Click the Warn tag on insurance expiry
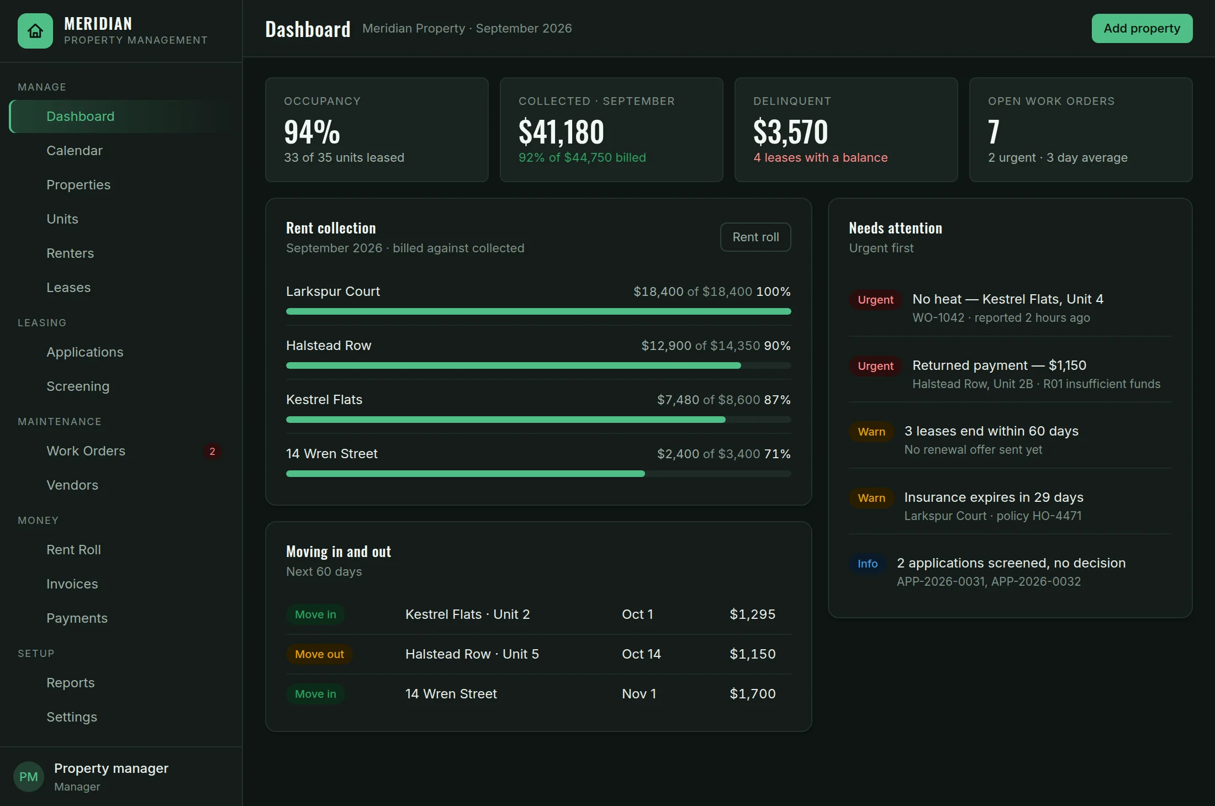The image size is (1215, 806). (x=871, y=498)
